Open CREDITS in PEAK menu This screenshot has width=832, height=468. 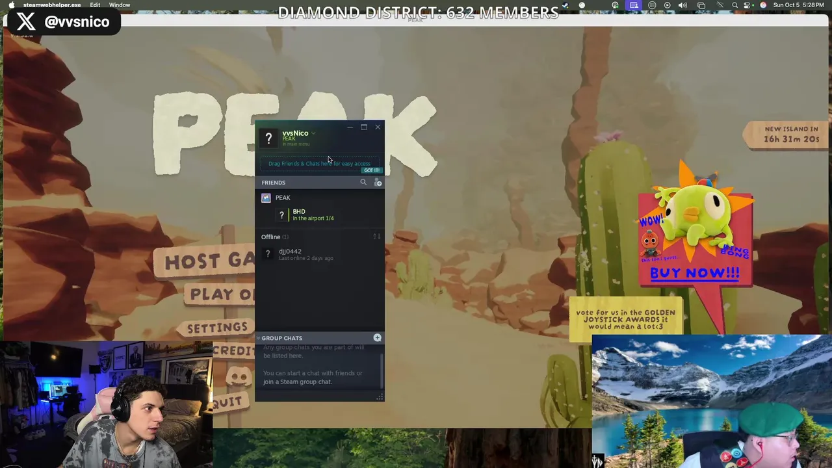233,350
